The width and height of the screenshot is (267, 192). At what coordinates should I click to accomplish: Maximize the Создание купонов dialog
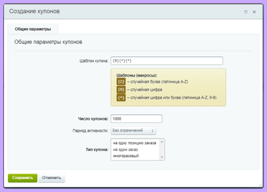tap(246, 12)
